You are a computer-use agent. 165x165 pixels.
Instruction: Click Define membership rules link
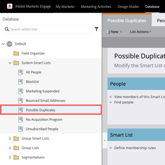click(x=135, y=148)
